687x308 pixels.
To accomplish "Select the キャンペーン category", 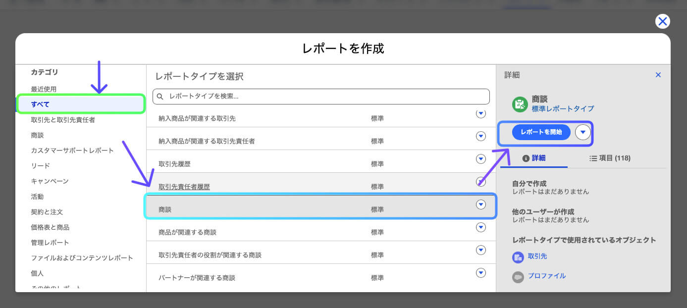I will coord(50,181).
